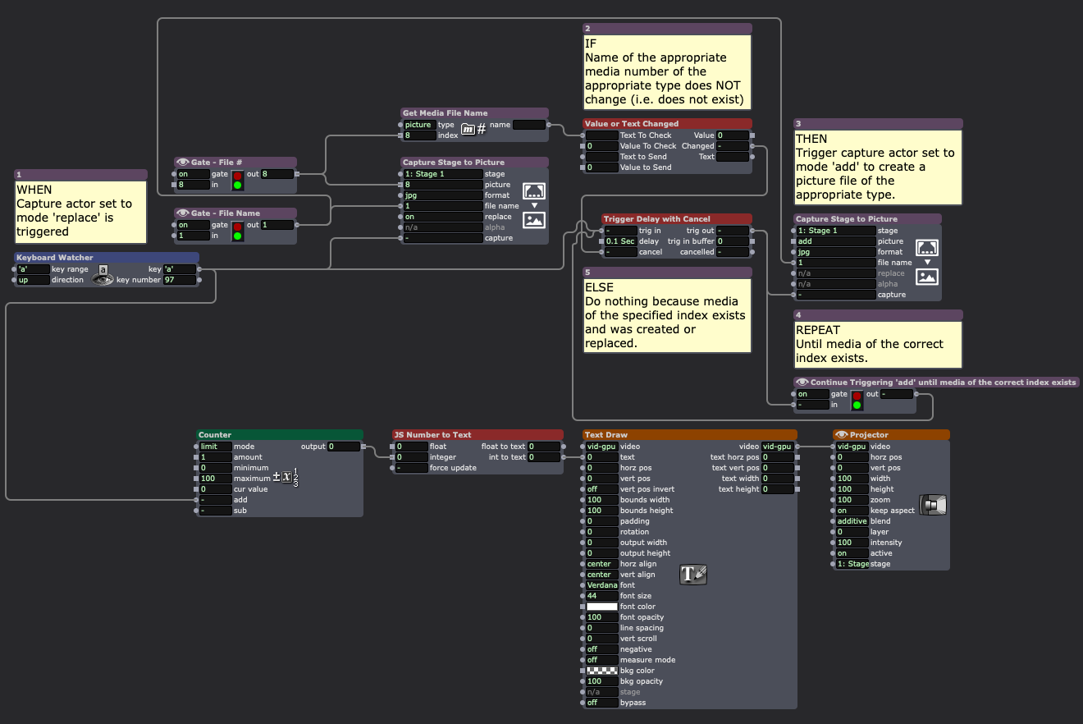The width and height of the screenshot is (1083, 724).
Task: Toggle the Projector 'keep aspect' on value
Action: click(851, 511)
